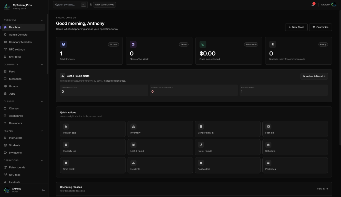Screen dimensions: 341x197
Task: Open the Point of sale quick action
Action: pos(93,129)
